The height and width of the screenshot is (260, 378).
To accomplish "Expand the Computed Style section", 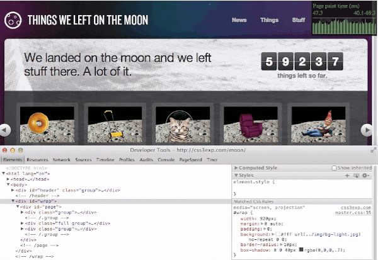I will tap(236, 168).
